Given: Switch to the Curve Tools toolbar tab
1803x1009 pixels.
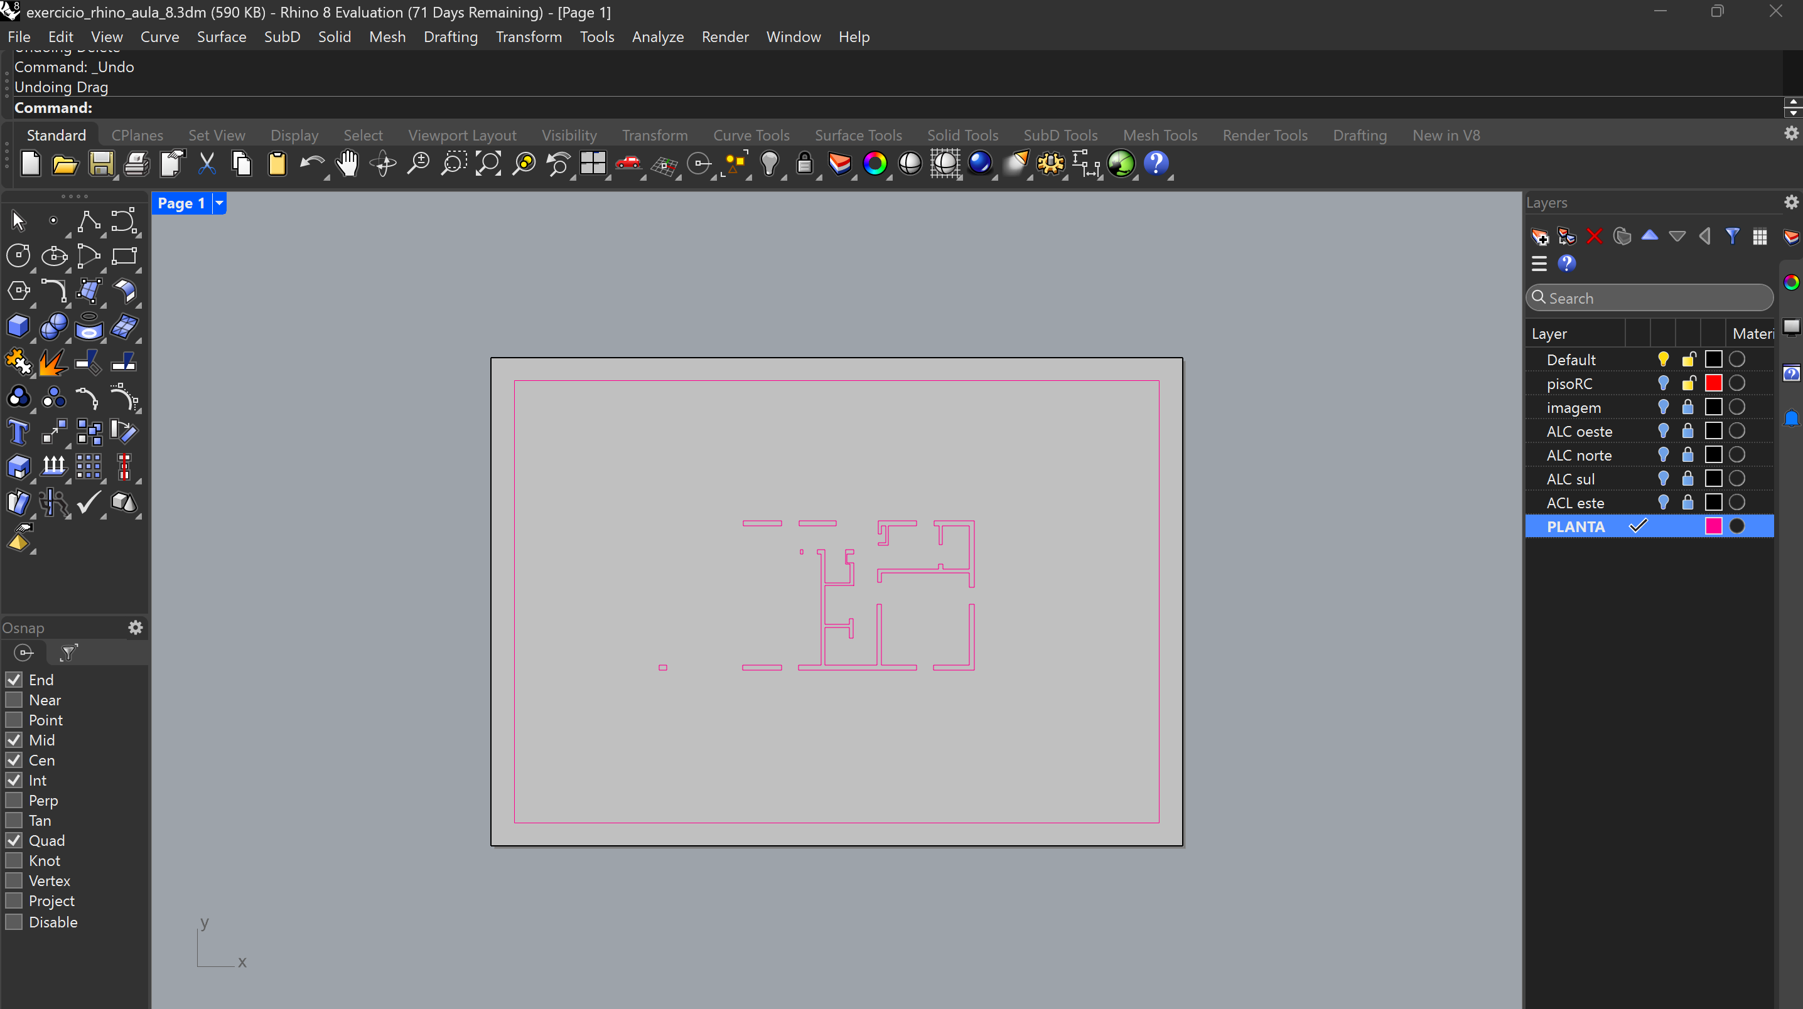Looking at the screenshot, I should tap(750, 134).
